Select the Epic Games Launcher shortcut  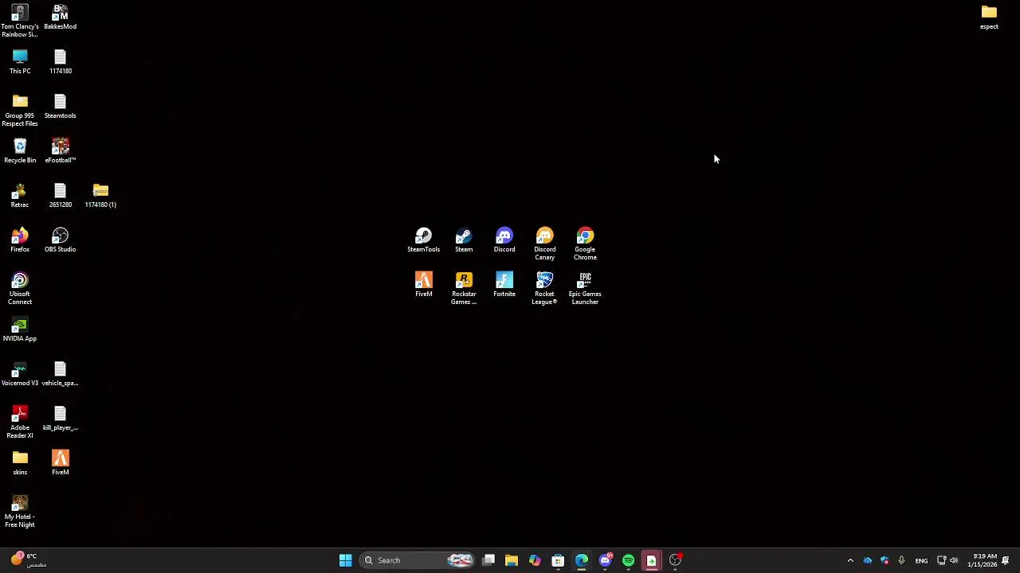pos(585,288)
